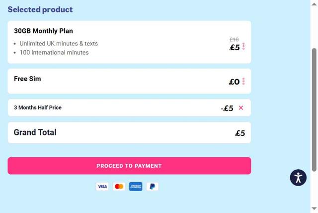
Task: Open options menu for 30GB Monthly Plan
Action: pos(243,47)
